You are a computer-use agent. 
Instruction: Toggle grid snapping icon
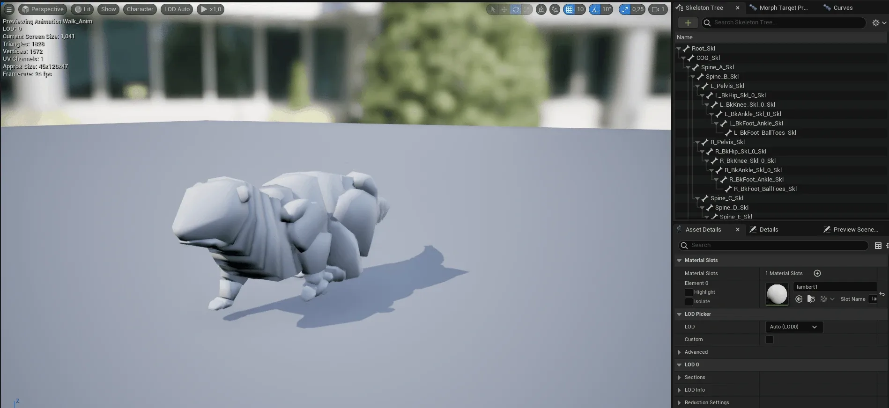tap(569, 9)
